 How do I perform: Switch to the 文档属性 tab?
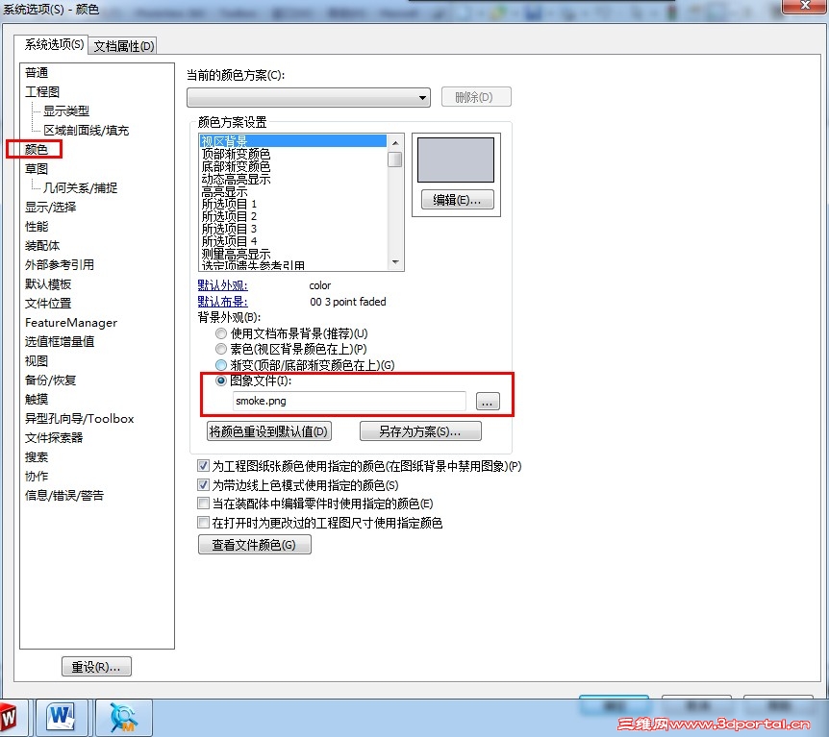click(x=121, y=45)
